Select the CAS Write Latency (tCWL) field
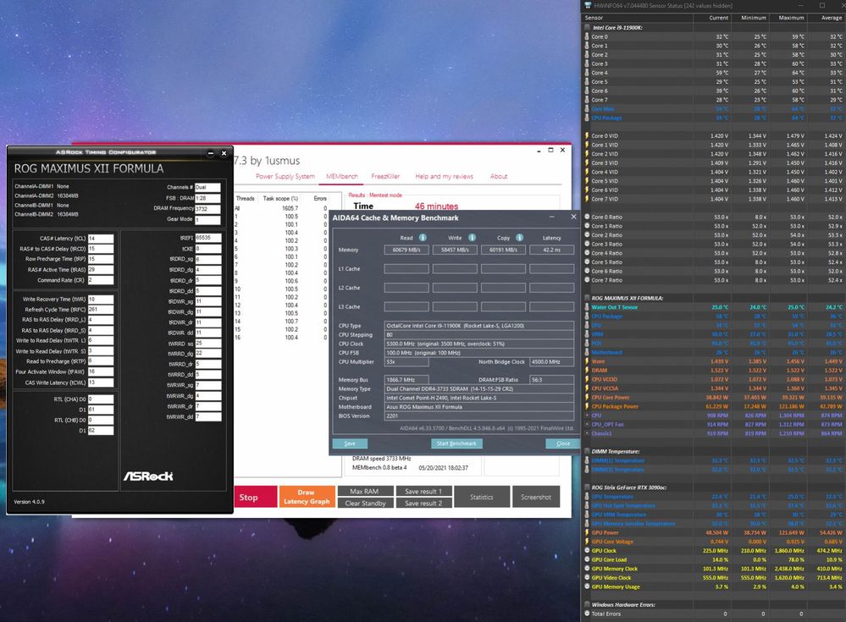The width and height of the screenshot is (846, 622). click(x=101, y=383)
